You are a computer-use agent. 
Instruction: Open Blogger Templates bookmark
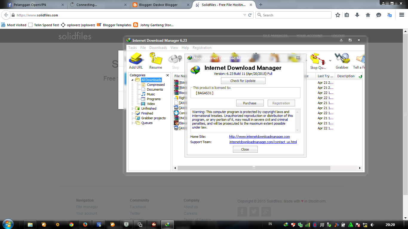click(x=114, y=25)
